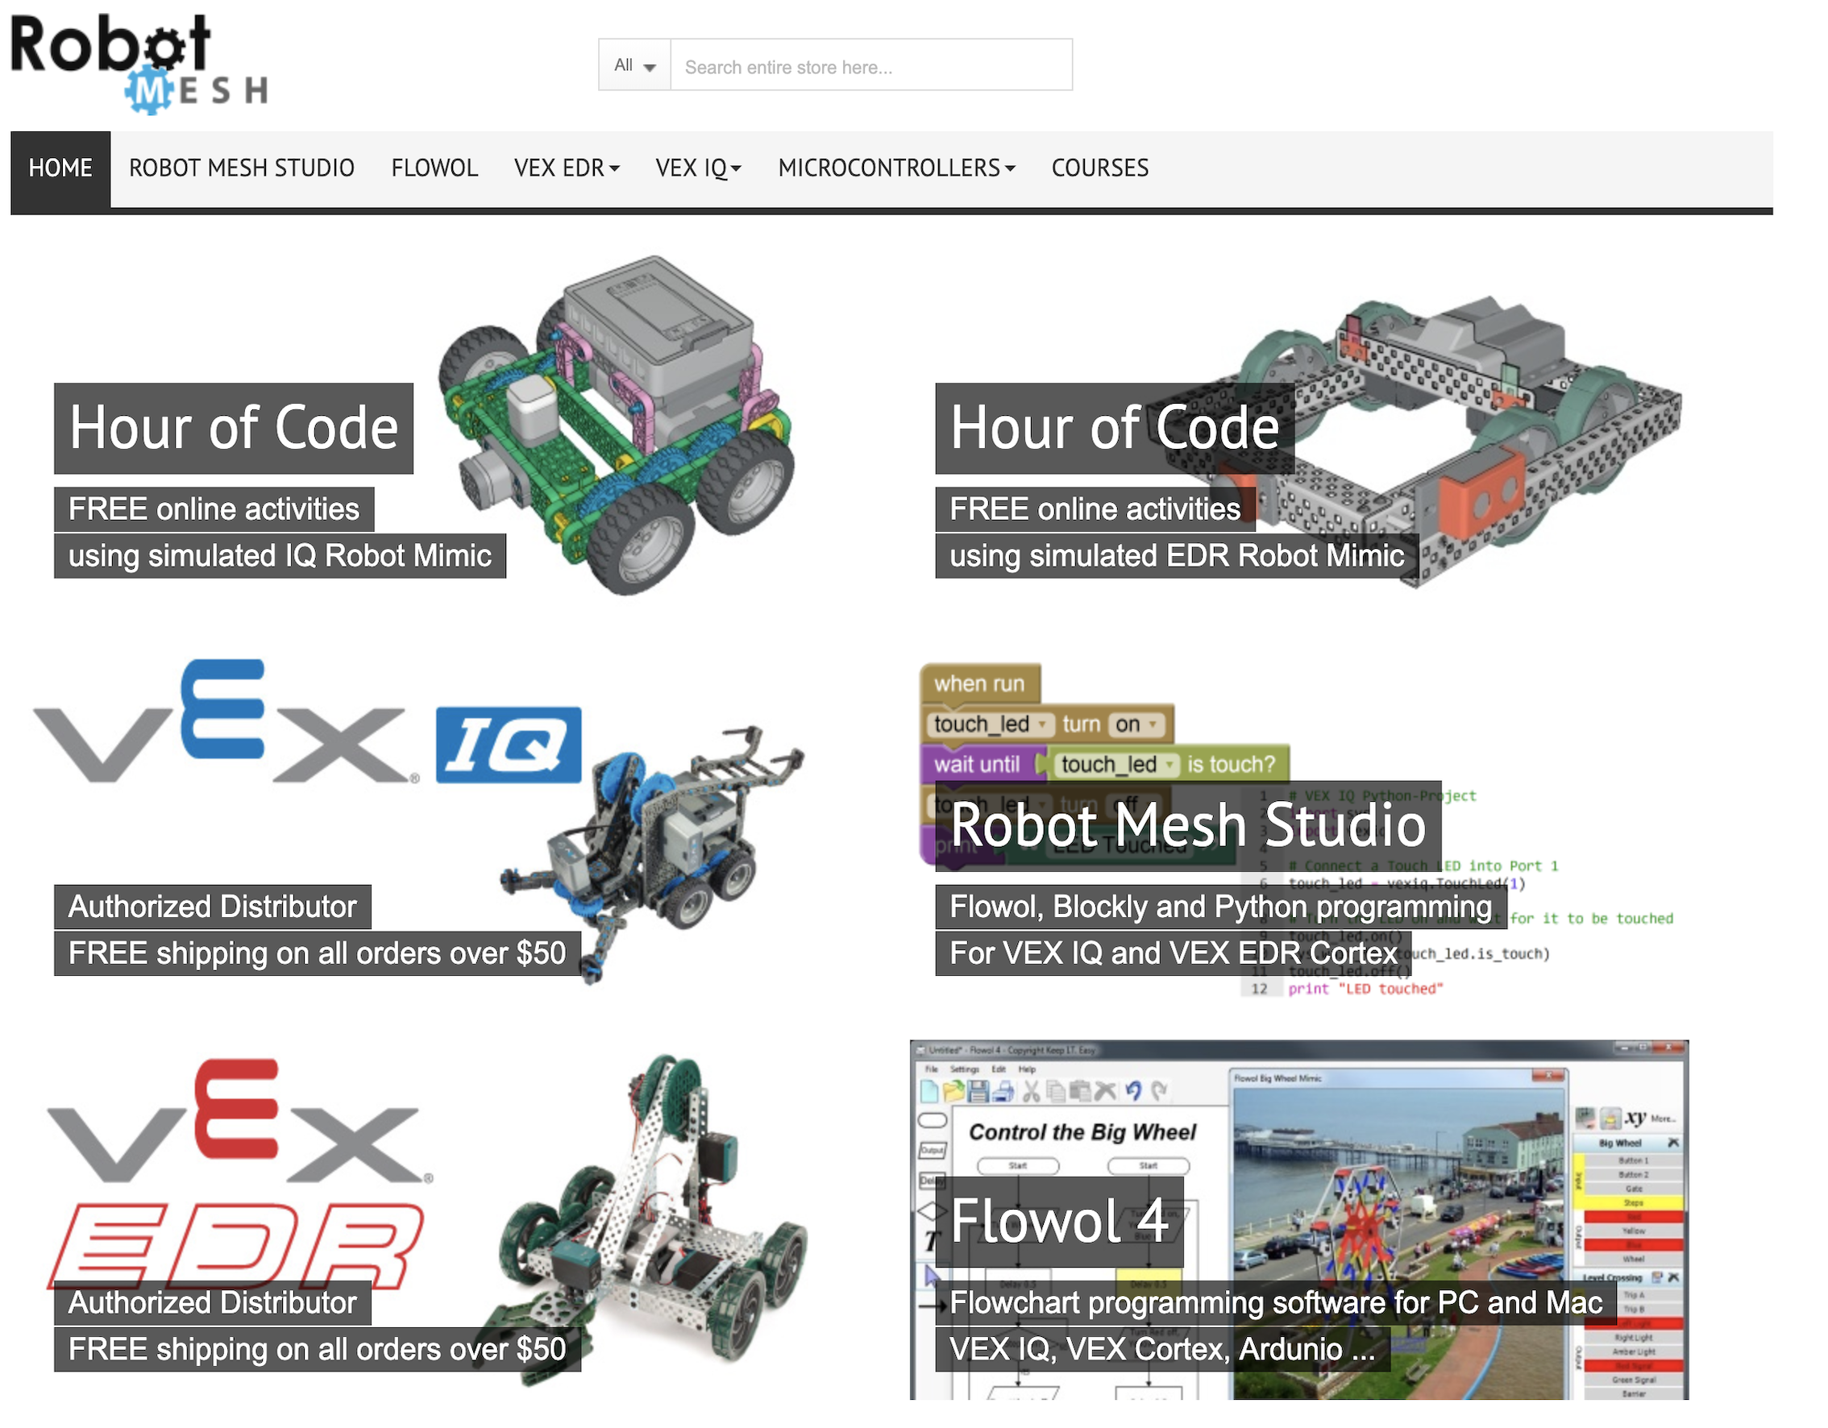Expand the VEX EDR dropdown menu
The height and width of the screenshot is (1428, 1828).
click(567, 168)
